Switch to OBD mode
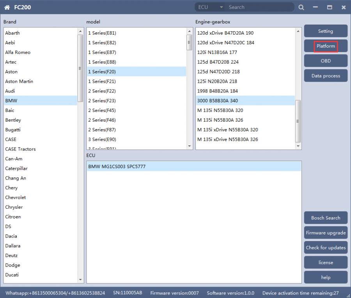 point(326,61)
